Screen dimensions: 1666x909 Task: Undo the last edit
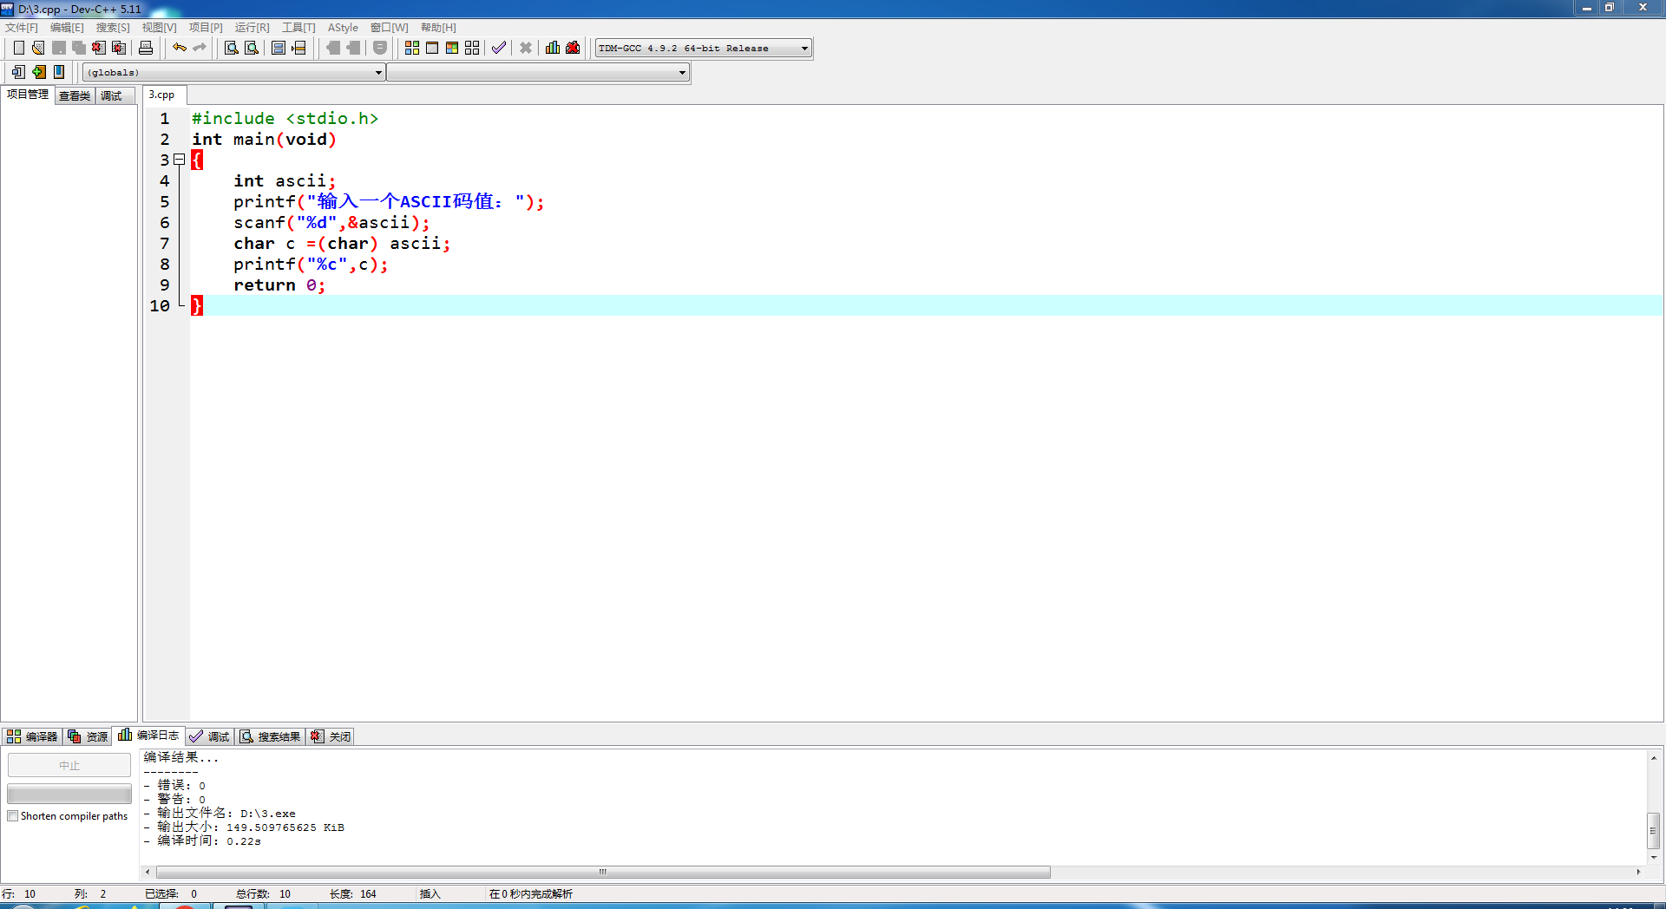pyautogui.click(x=180, y=48)
